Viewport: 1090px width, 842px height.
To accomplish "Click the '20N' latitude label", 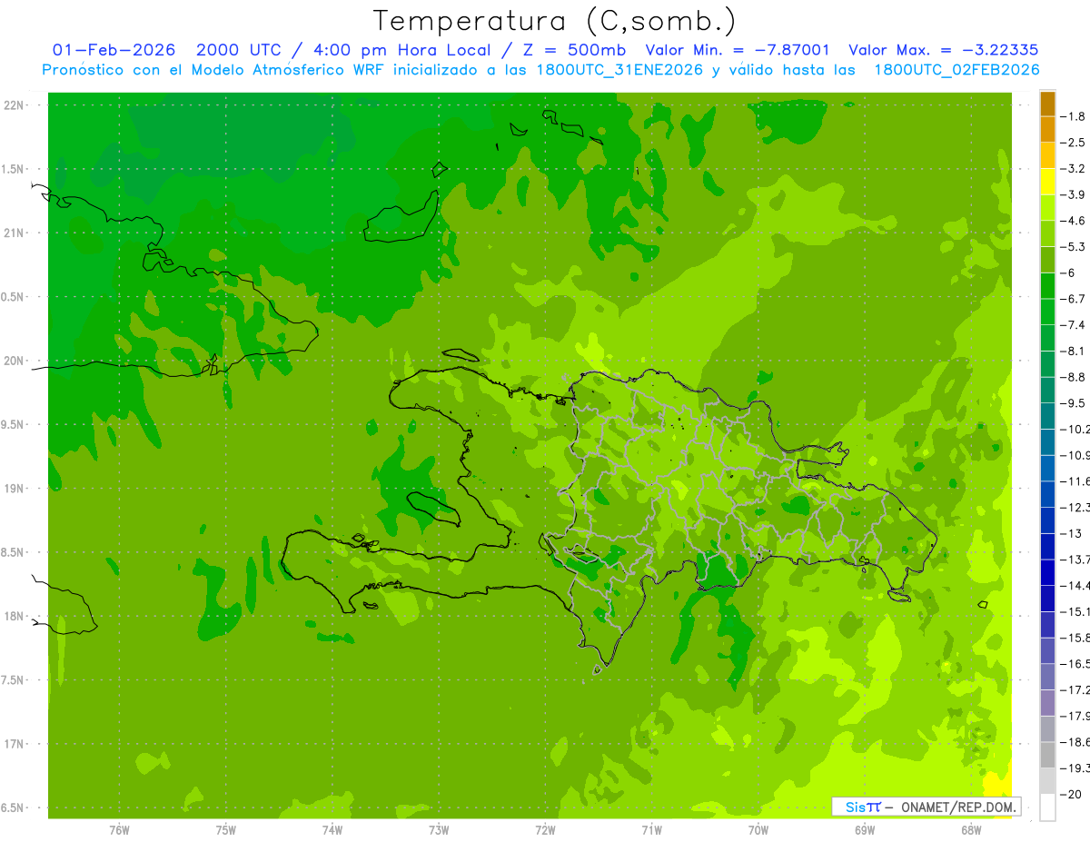I will click(x=15, y=361).
